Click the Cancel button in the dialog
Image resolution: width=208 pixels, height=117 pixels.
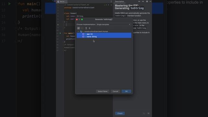point(115,91)
